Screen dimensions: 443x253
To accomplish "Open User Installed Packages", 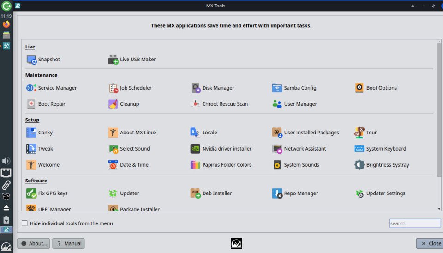I will pos(305,133).
